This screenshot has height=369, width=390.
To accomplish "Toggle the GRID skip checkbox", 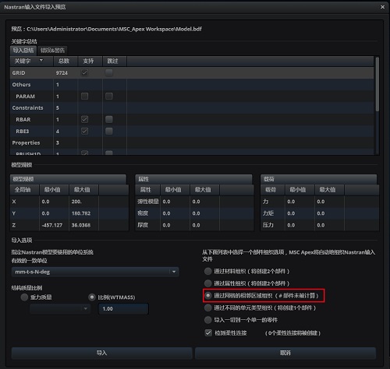I will [109, 72].
